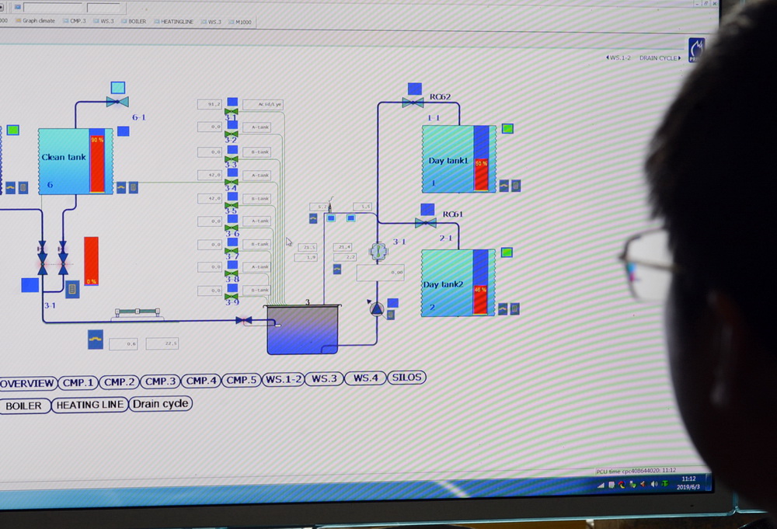
Task: Click the green indicator beside Day tank1
Action: pos(507,129)
